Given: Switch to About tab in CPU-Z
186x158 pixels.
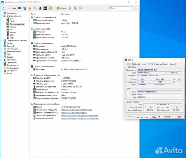Looking at the screenshot, I should point(172,64).
